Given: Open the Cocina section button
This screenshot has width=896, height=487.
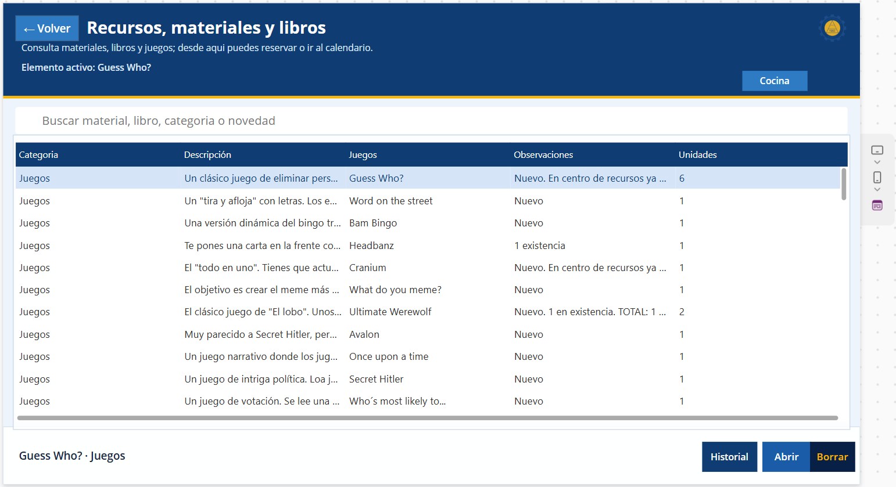Looking at the screenshot, I should [x=775, y=81].
